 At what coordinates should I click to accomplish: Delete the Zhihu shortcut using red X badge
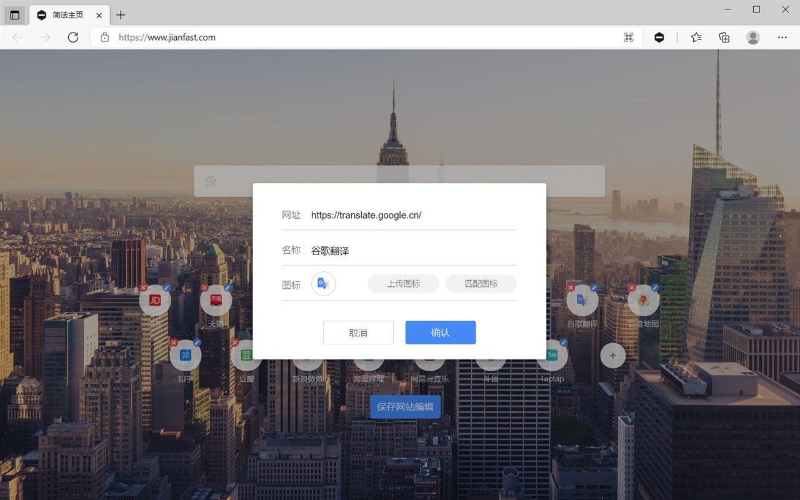tap(174, 342)
